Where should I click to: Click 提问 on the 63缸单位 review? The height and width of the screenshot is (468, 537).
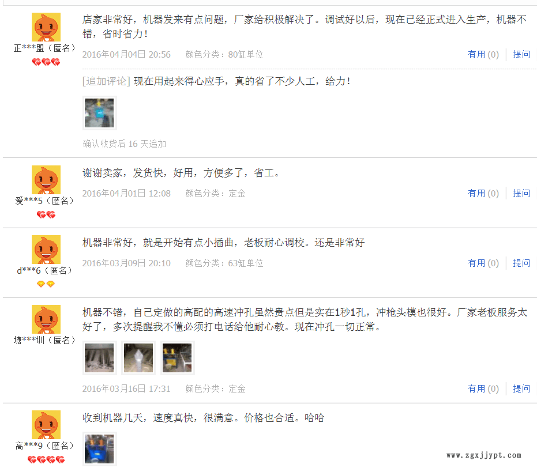tap(521, 263)
